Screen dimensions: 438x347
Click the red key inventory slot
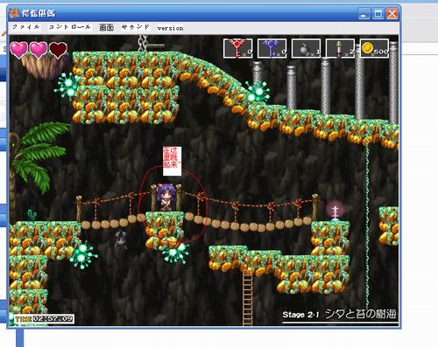pos(238,49)
